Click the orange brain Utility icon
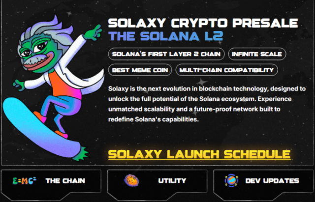The height and width of the screenshot is (202, 315). click(131, 180)
